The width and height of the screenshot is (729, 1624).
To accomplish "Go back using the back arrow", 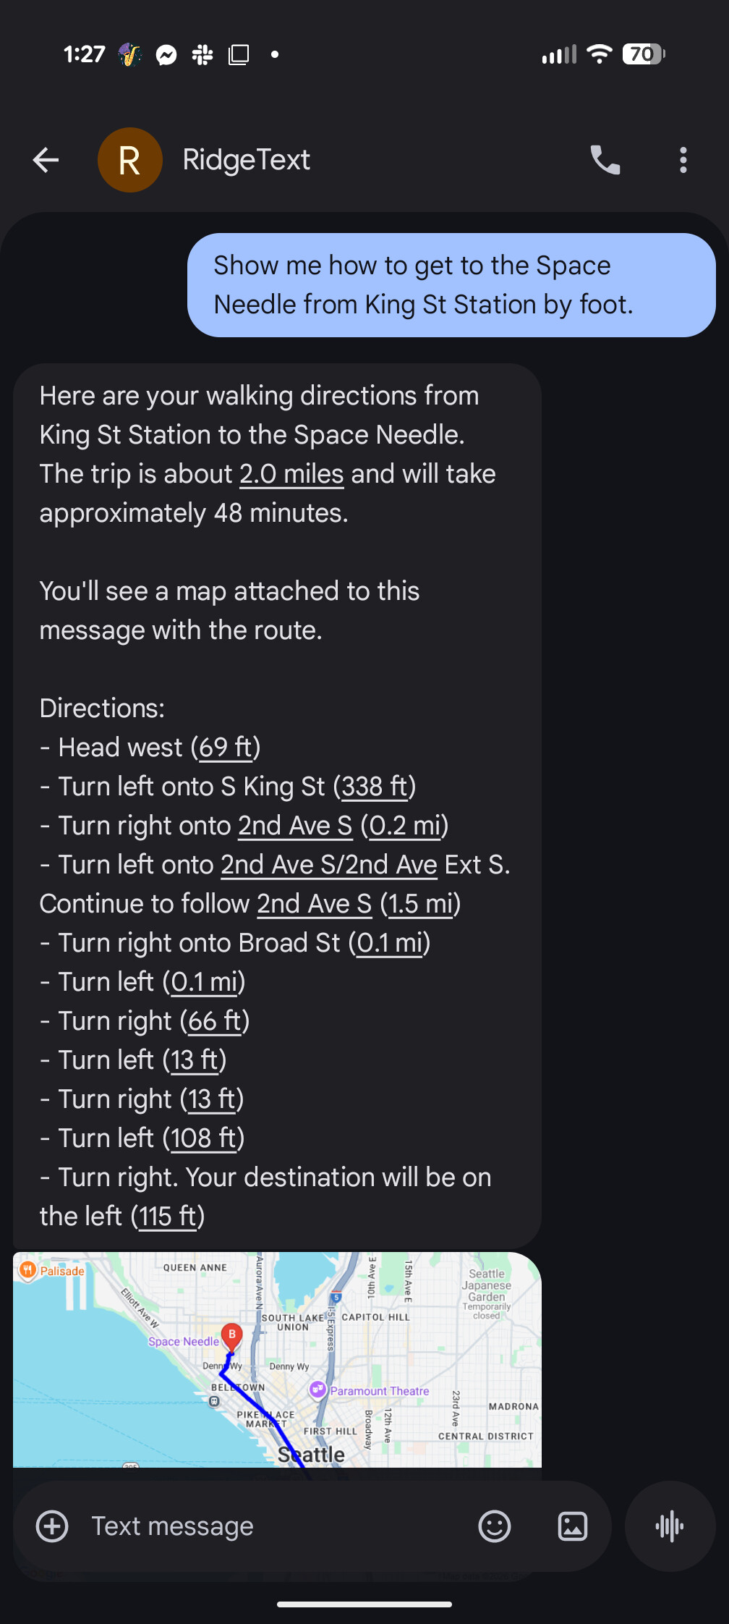I will point(46,160).
